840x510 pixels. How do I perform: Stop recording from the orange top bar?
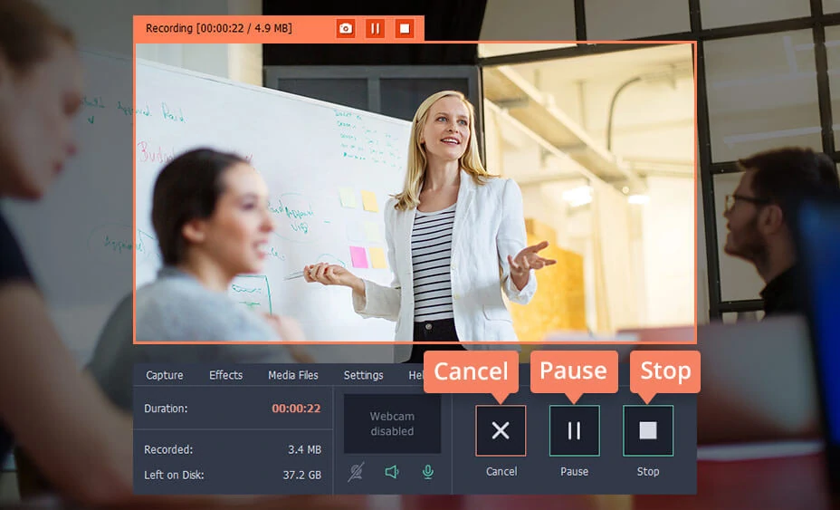(405, 29)
